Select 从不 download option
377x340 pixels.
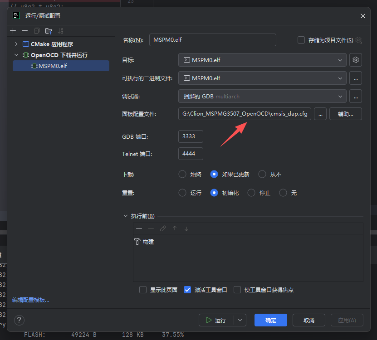(x=262, y=174)
